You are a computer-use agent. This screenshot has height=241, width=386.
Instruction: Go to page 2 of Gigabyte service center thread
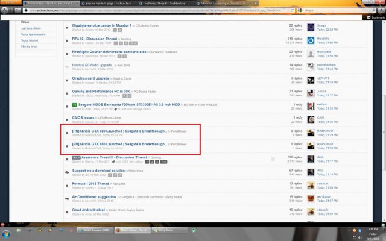(x=120, y=30)
